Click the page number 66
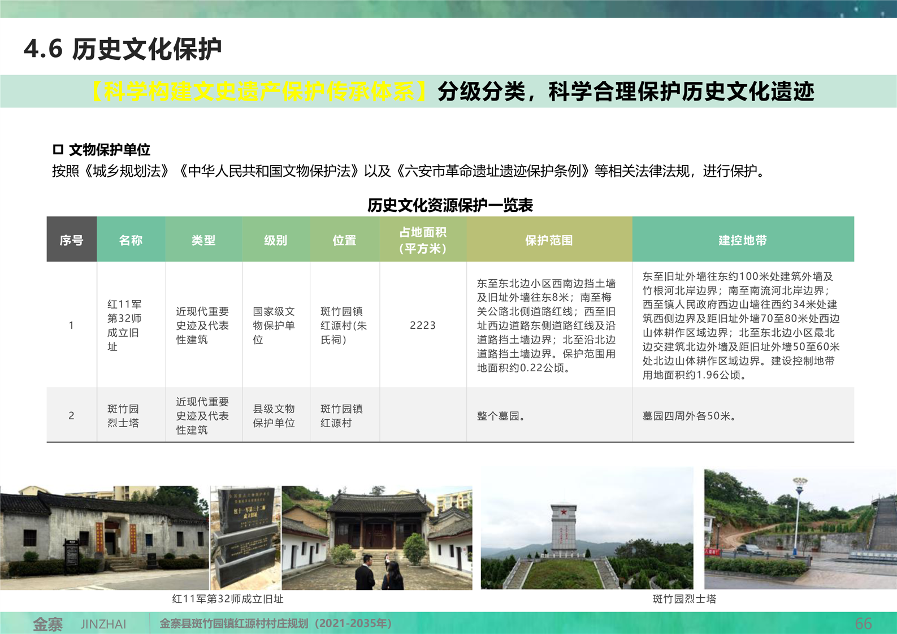 click(x=863, y=624)
